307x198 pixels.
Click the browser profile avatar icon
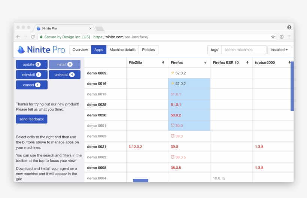289,27
